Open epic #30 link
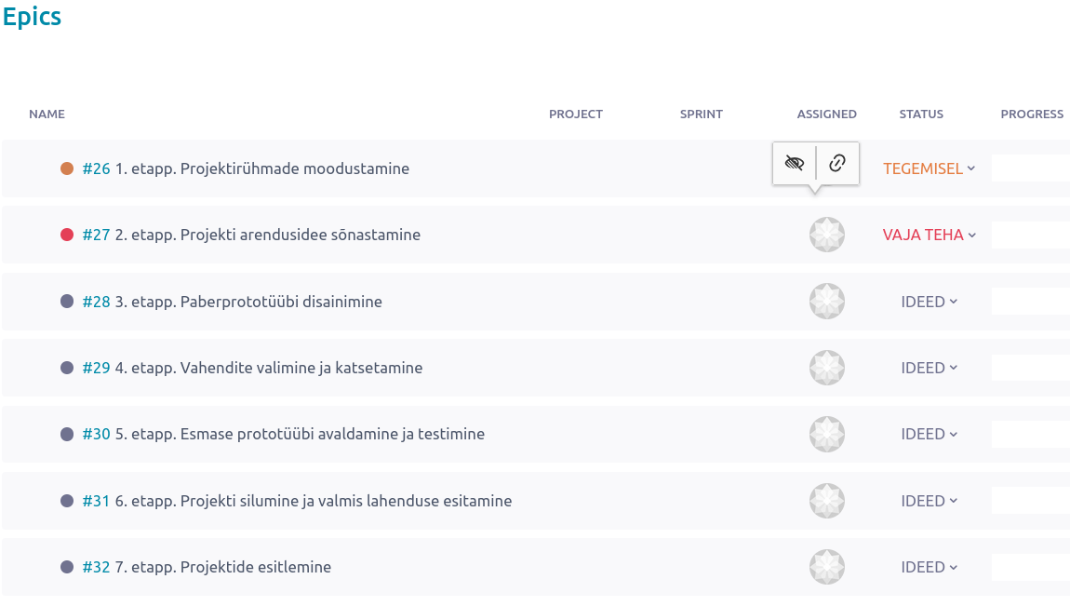The image size is (1070, 606). click(x=96, y=434)
